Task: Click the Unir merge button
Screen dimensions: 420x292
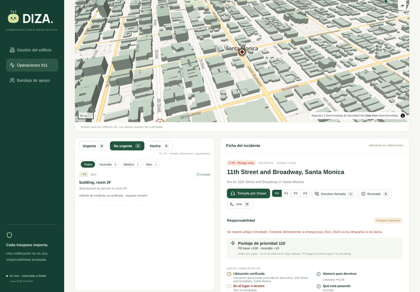Action: 240,204
